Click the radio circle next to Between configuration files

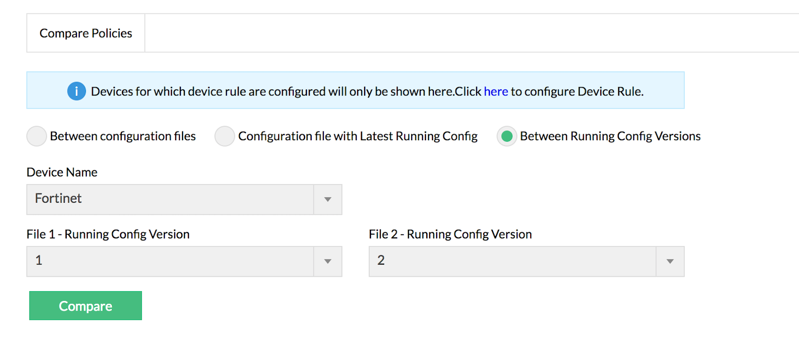point(36,136)
